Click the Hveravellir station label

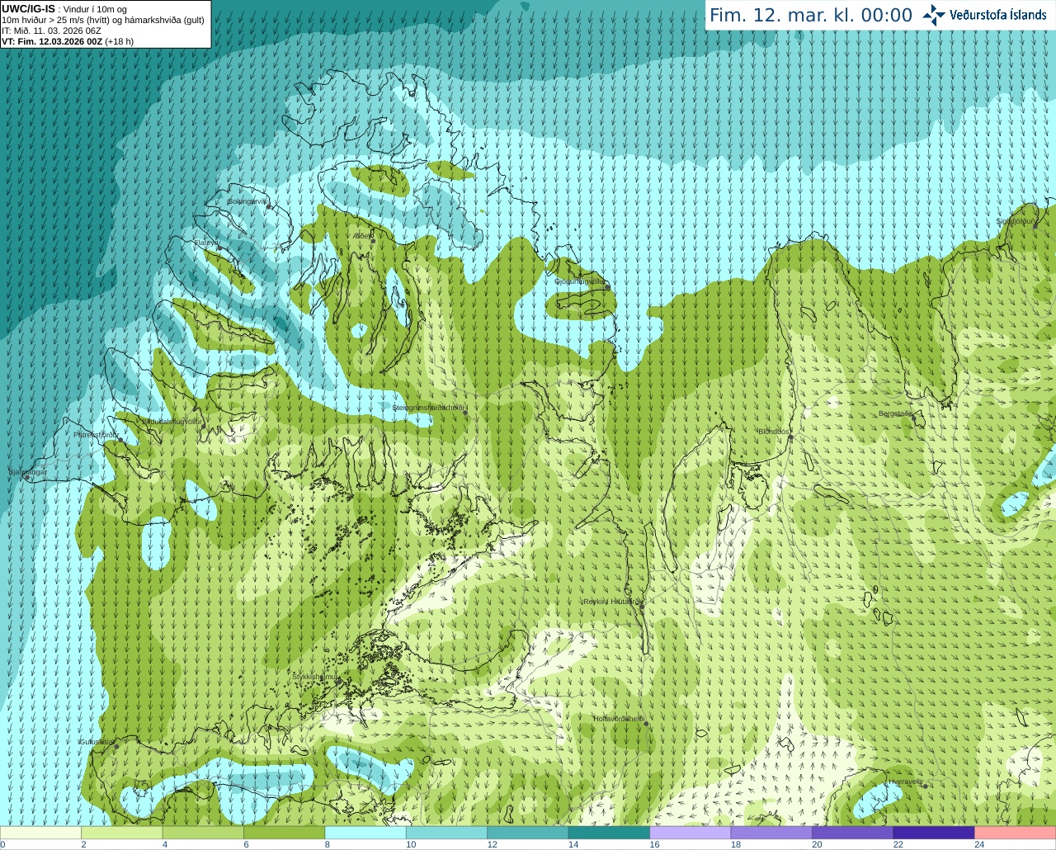pyautogui.click(x=905, y=782)
